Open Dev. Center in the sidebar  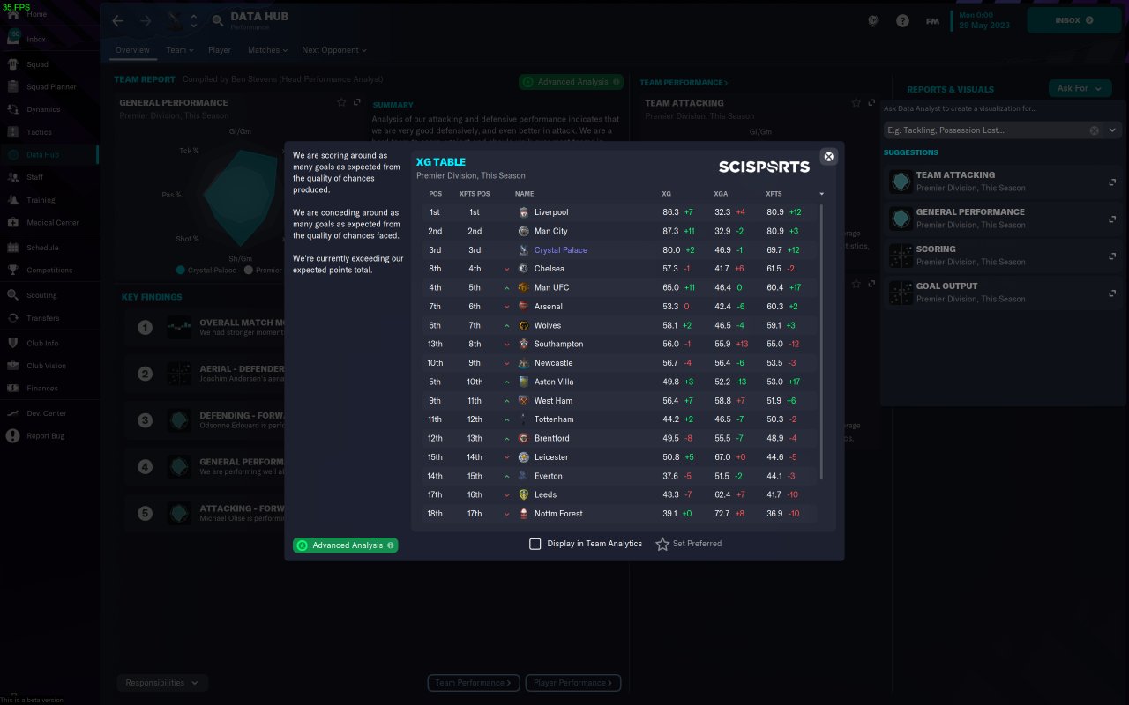click(46, 413)
